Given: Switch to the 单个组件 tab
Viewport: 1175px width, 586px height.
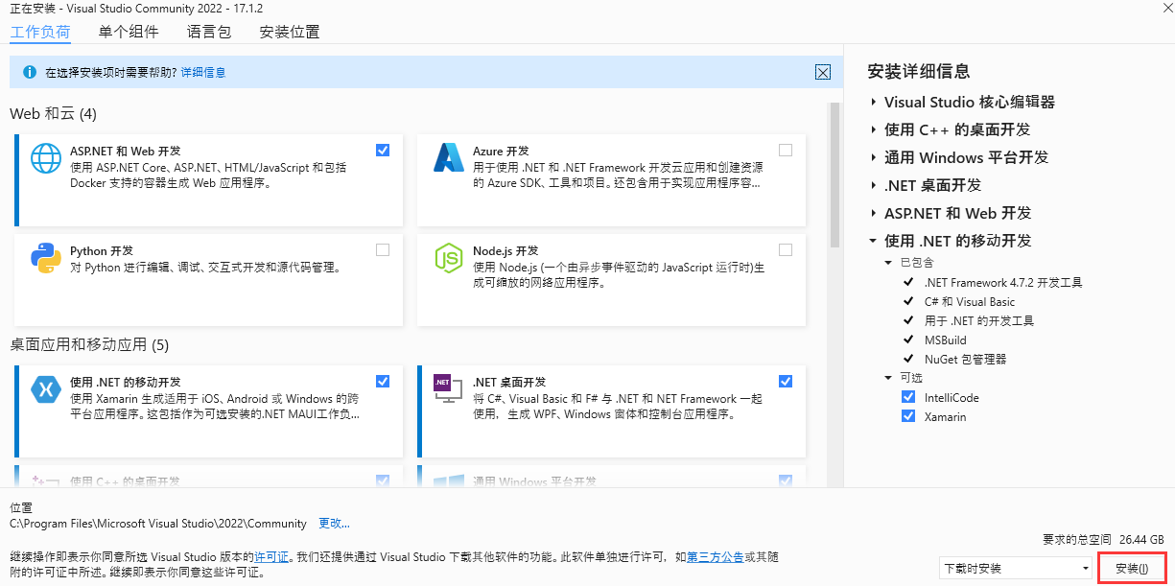Looking at the screenshot, I should pyautogui.click(x=129, y=32).
